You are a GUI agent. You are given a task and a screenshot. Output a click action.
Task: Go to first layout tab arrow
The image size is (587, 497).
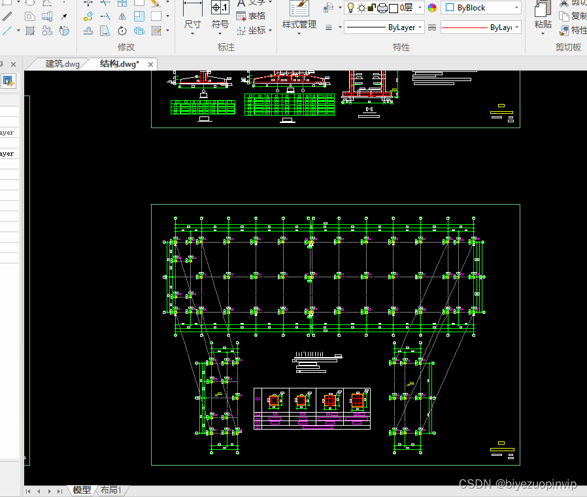(x=28, y=491)
